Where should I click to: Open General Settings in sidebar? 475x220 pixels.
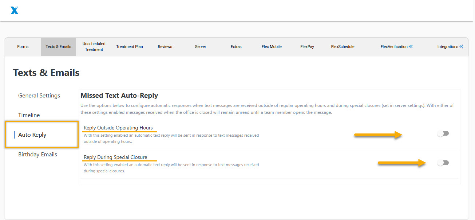click(x=39, y=96)
